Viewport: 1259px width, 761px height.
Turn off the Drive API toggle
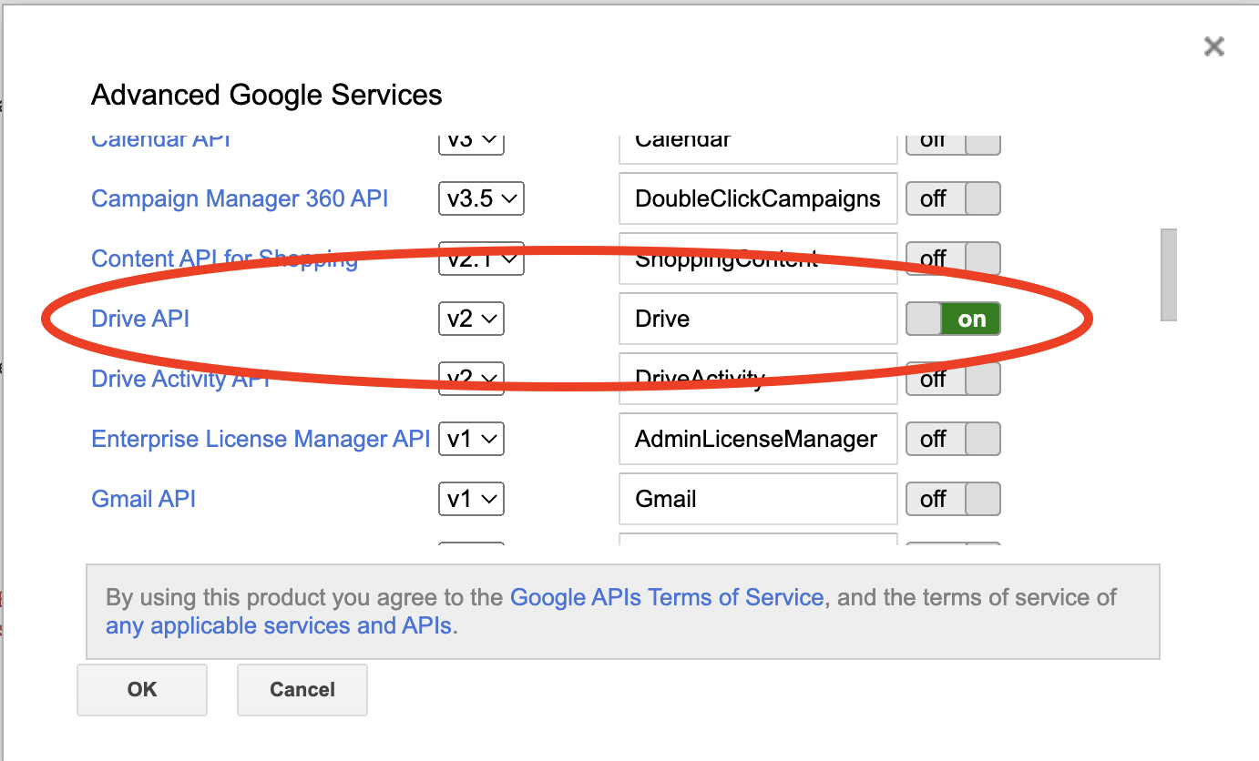pyautogui.click(x=953, y=319)
